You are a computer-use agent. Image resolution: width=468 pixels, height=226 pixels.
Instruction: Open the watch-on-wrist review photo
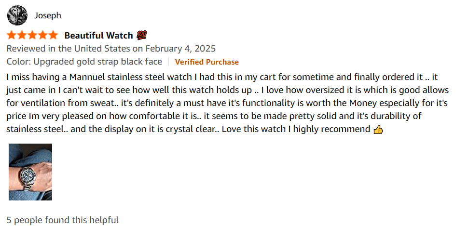tap(30, 172)
